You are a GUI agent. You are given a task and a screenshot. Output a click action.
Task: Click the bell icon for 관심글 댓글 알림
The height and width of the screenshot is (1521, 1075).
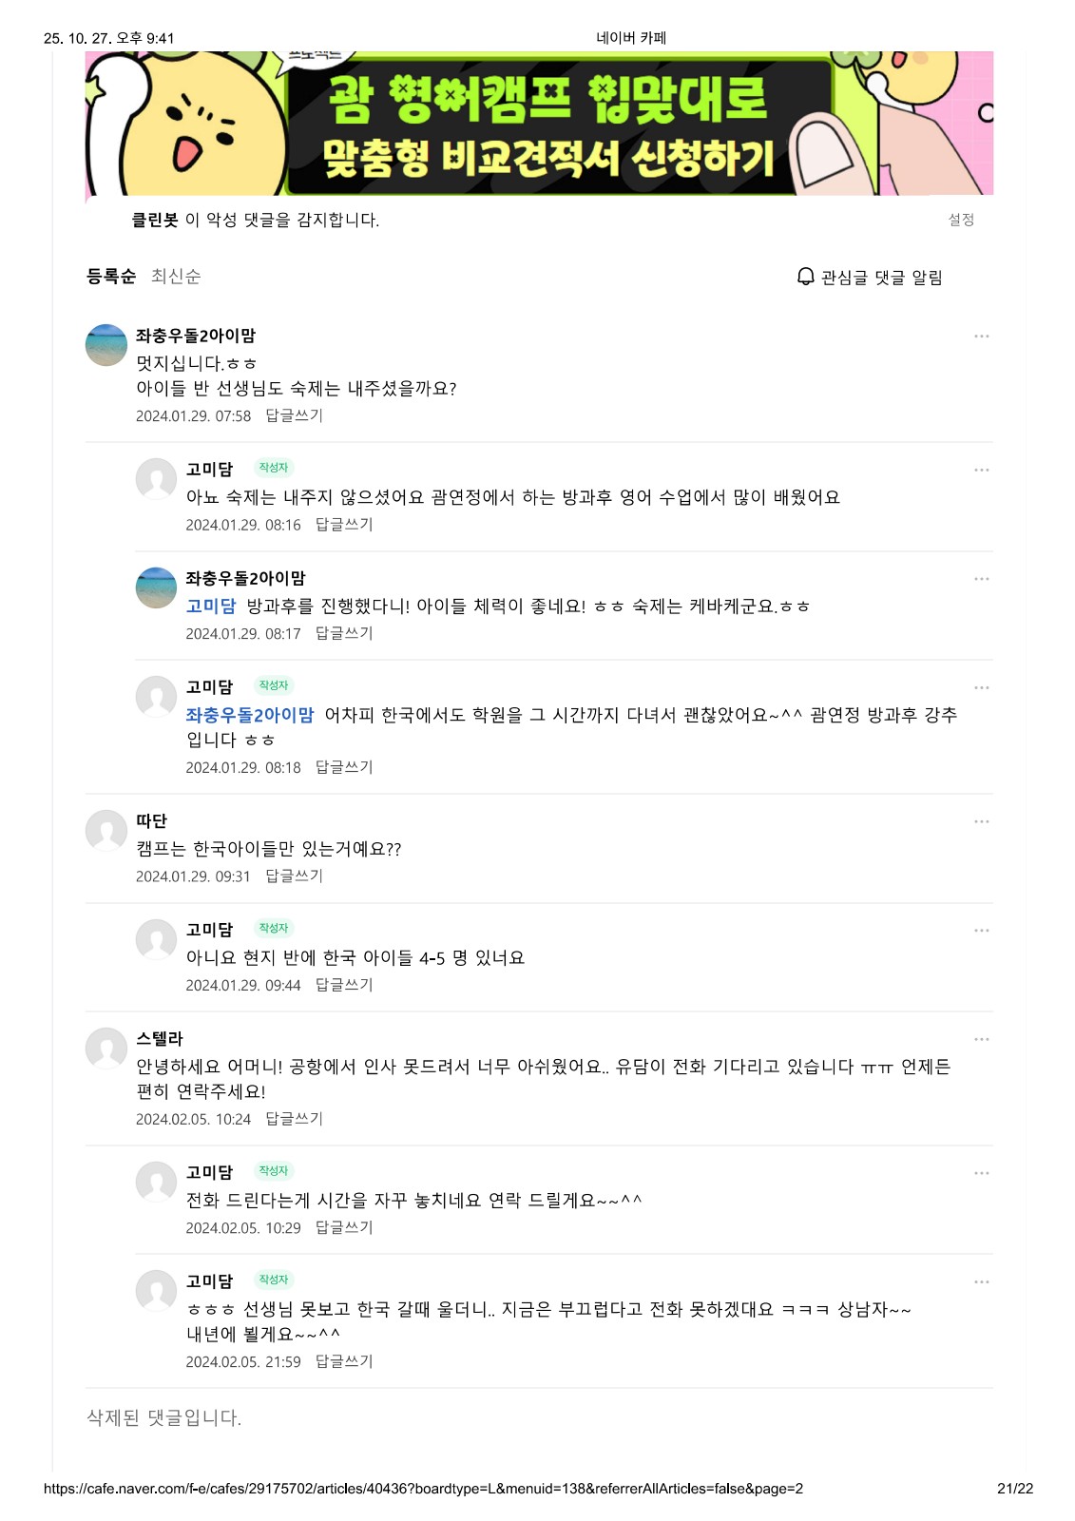805,277
